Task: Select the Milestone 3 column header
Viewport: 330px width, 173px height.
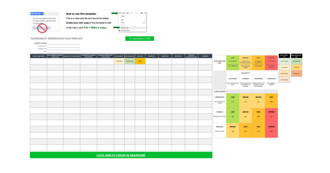Action: click(x=178, y=56)
